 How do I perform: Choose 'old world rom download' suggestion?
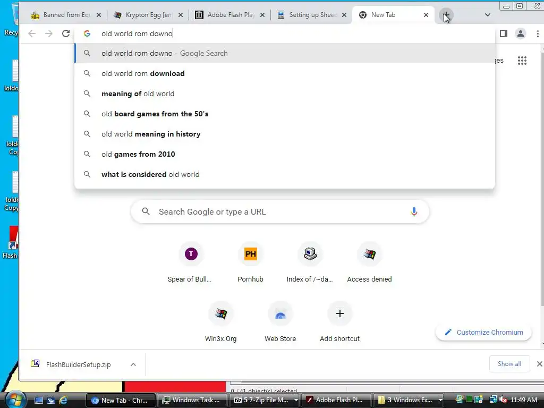click(x=285, y=73)
